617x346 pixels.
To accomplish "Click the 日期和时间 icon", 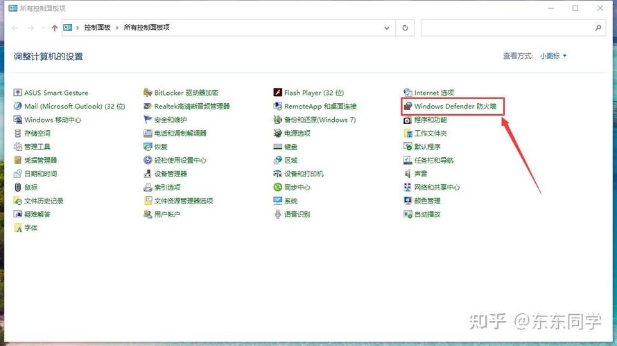I will (x=18, y=174).
